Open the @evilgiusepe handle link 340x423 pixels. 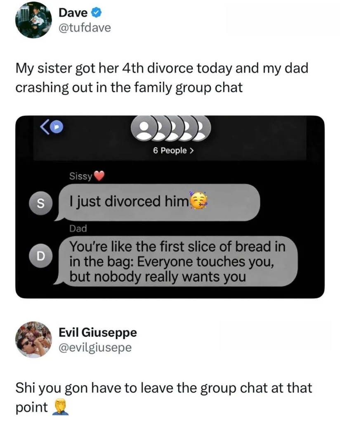[95, 347]
